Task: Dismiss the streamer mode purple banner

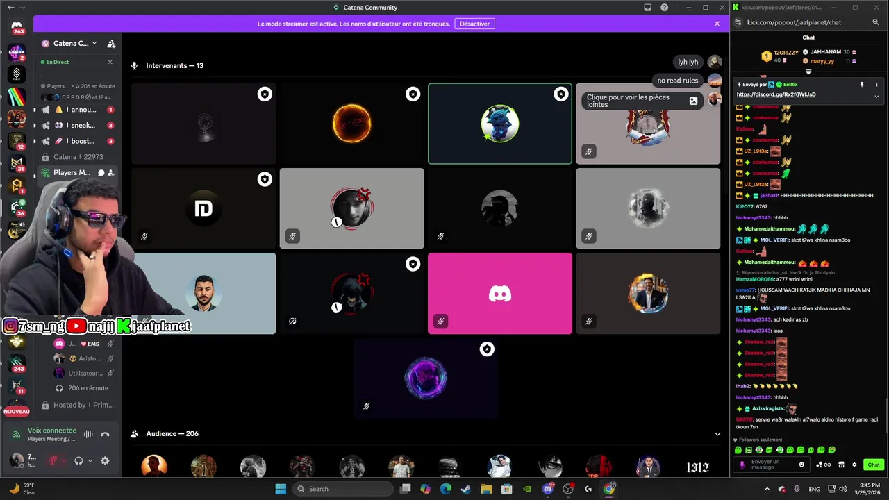Action: coord(717,24)
